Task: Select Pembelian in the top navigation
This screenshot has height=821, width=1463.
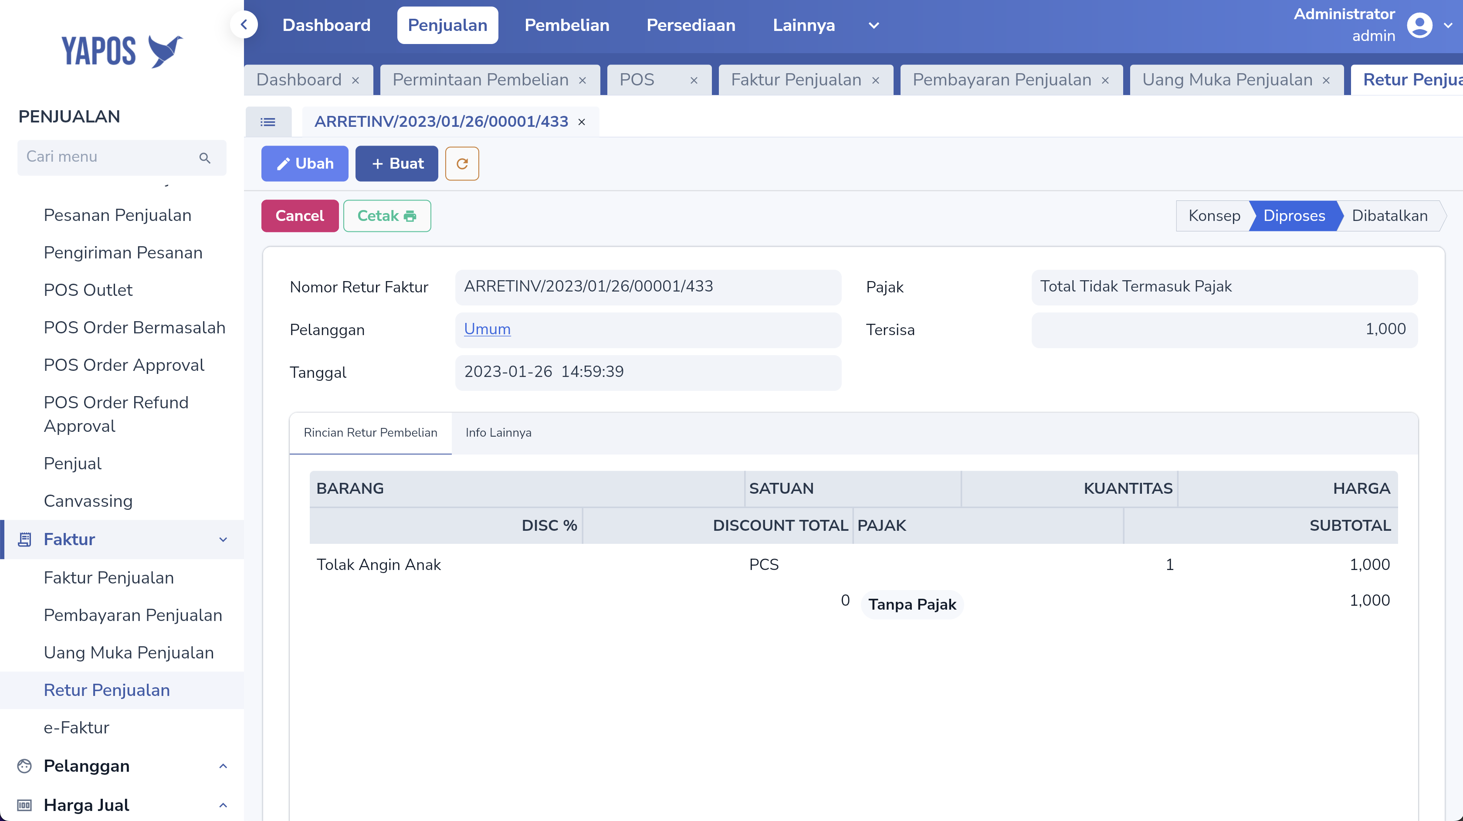Action: [x=567, y=25]
